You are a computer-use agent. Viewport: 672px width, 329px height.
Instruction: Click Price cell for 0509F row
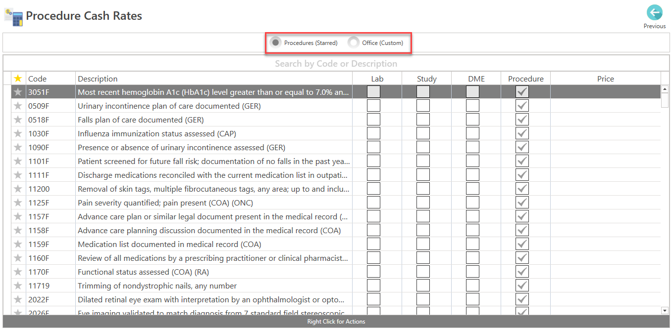pos(605,106)
